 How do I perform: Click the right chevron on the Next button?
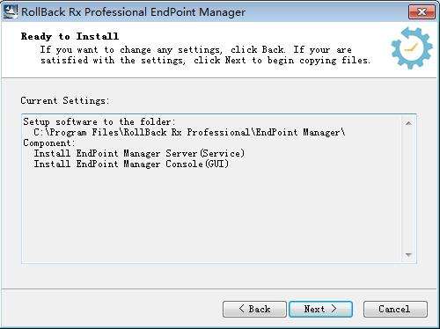(x=334, y=309)
